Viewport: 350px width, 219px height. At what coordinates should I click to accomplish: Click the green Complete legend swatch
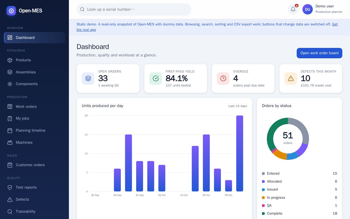tap(263, 214)
